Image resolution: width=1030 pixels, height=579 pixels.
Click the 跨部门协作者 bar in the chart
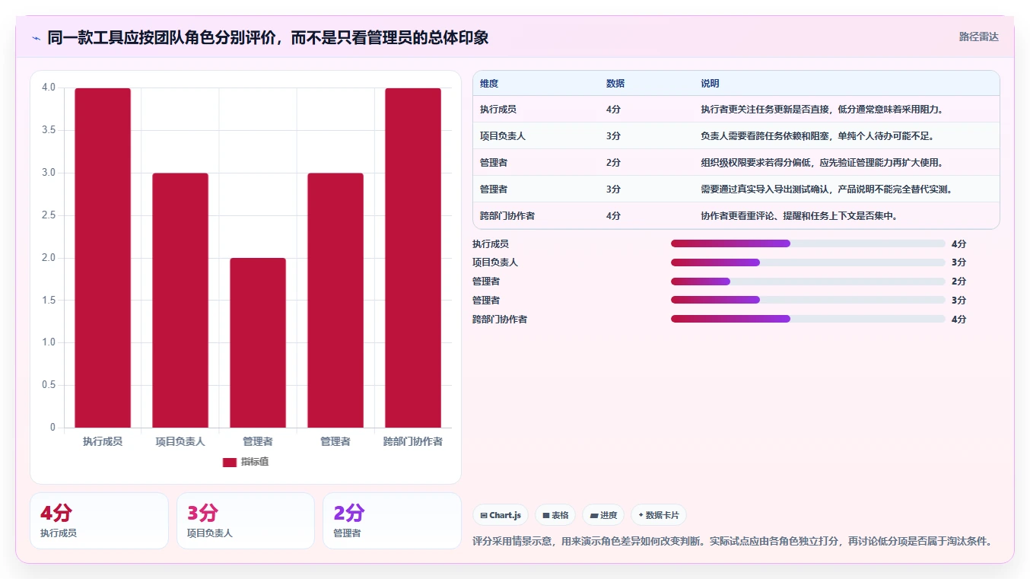pyautogui.click(x=413, y=258)
